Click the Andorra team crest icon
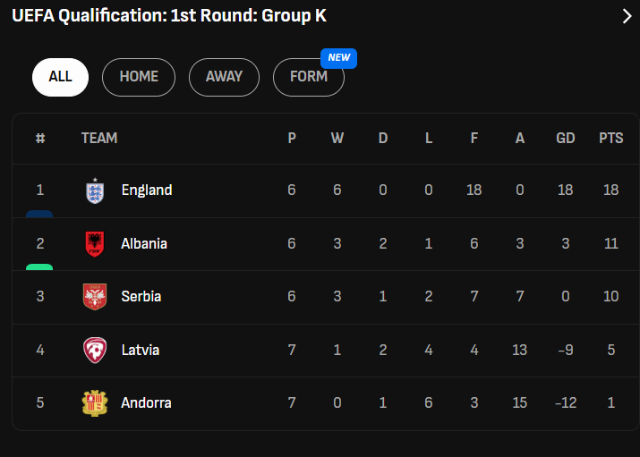The width and height of the screenshot is (640, 457). tap(94, 402)
